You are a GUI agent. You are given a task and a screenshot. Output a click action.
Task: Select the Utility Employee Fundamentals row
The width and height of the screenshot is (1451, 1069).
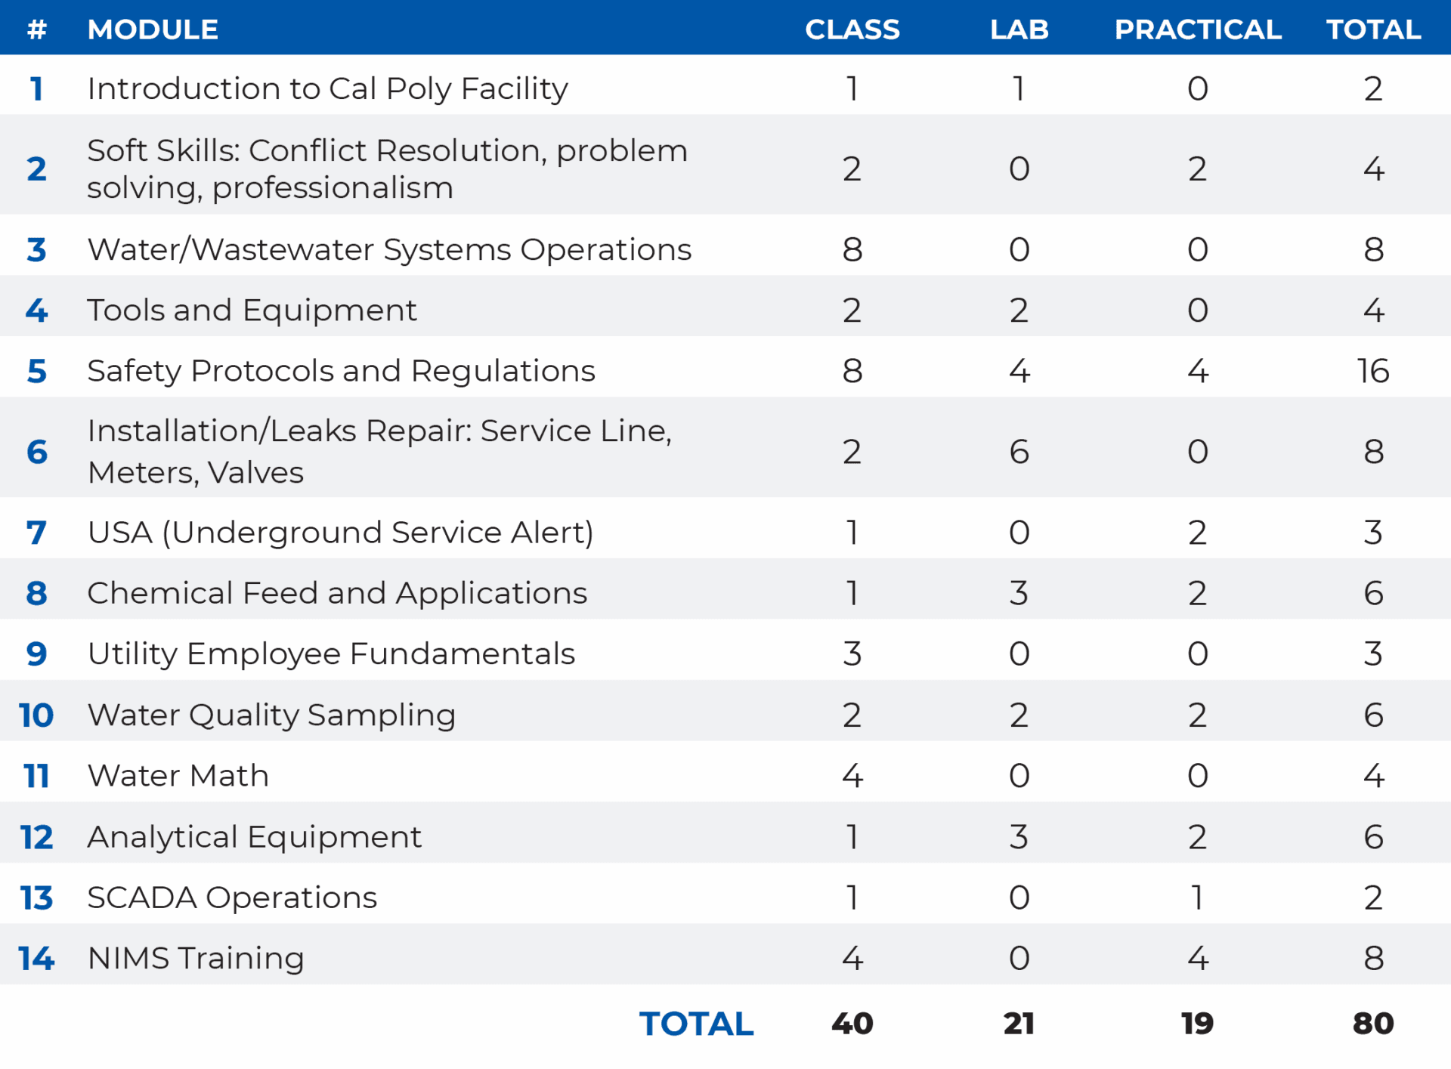(x=331, y=653)
